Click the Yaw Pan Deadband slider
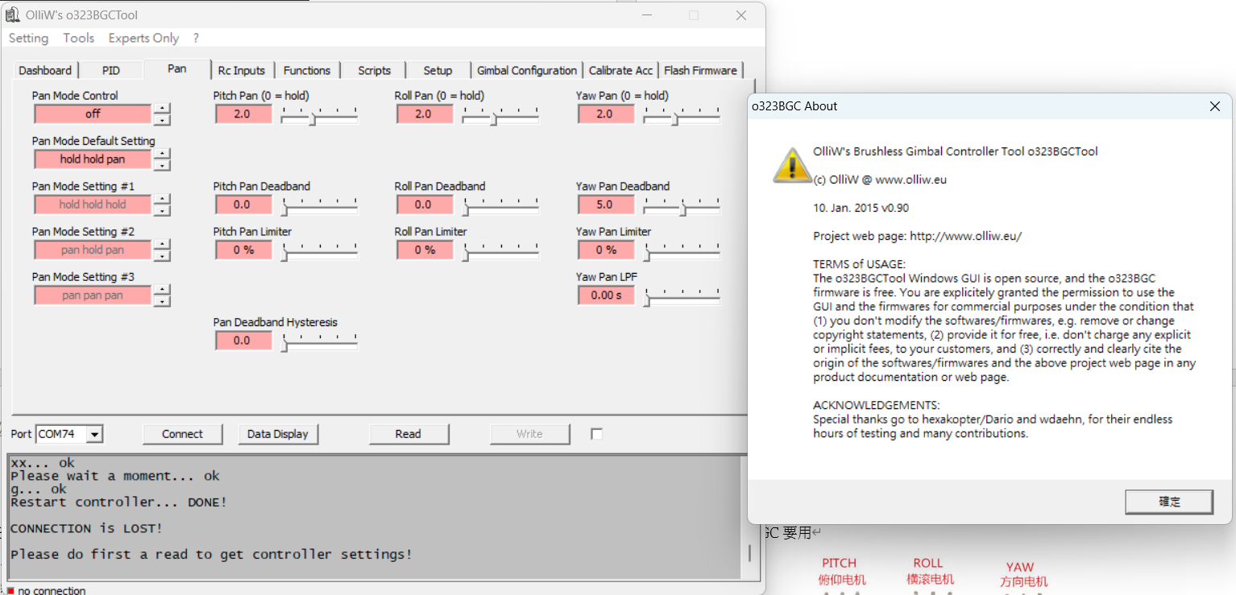This screenshot has height=595, width=1236. 682,205
